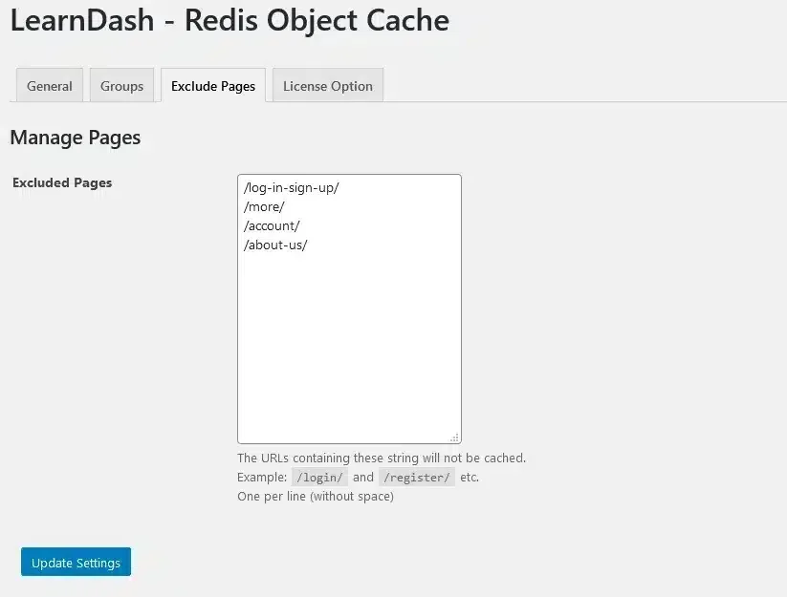The height and width of the screenshot is (597, 787).
Task: Switch to the General tab
Action: pyautogui.click(x=49, y=85)
